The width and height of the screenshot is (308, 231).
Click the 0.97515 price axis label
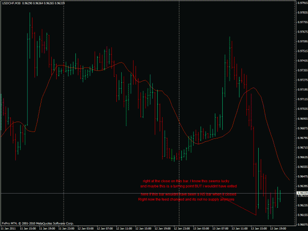point(303,51)
